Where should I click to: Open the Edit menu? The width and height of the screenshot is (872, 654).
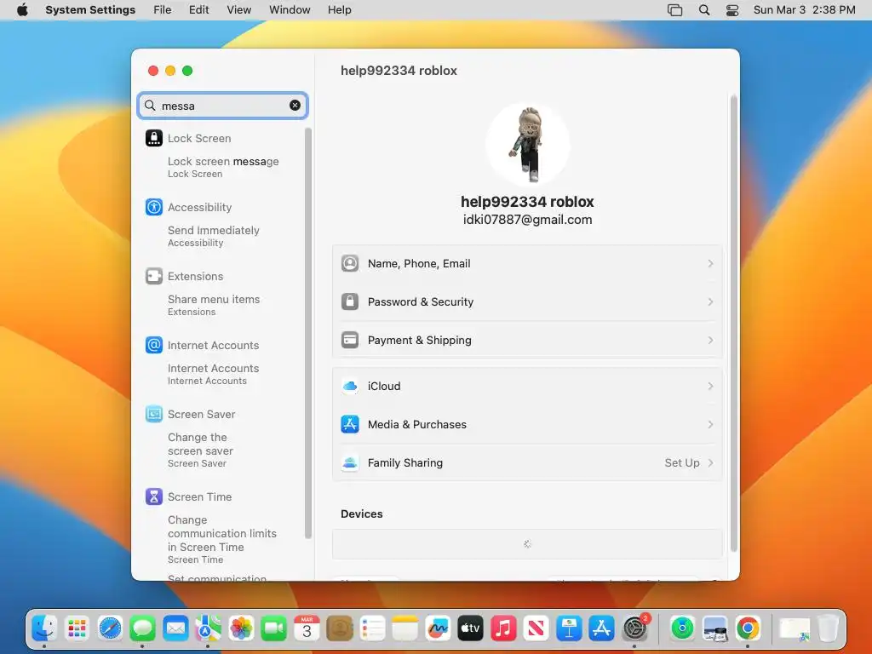(x=198, y=10)
